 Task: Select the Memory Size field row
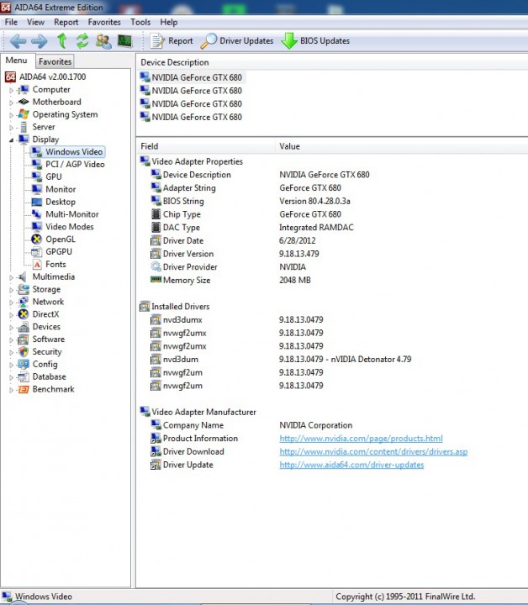pos(333,280)
